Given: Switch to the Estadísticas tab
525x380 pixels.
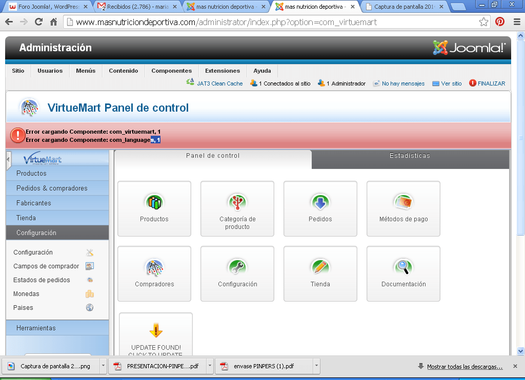Looking at the screenshot, I should (410, 159).
